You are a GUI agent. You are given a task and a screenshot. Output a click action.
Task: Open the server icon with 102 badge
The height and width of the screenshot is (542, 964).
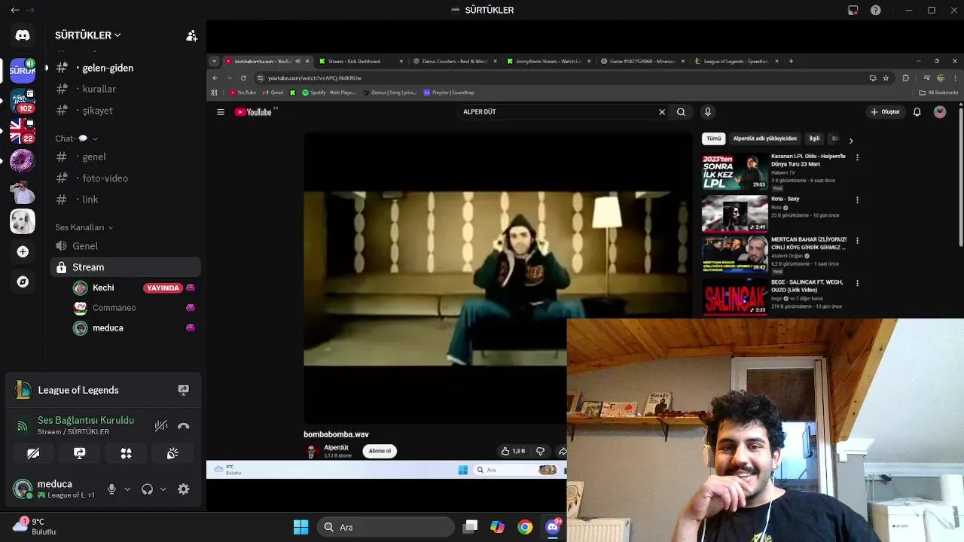(23, 101)
